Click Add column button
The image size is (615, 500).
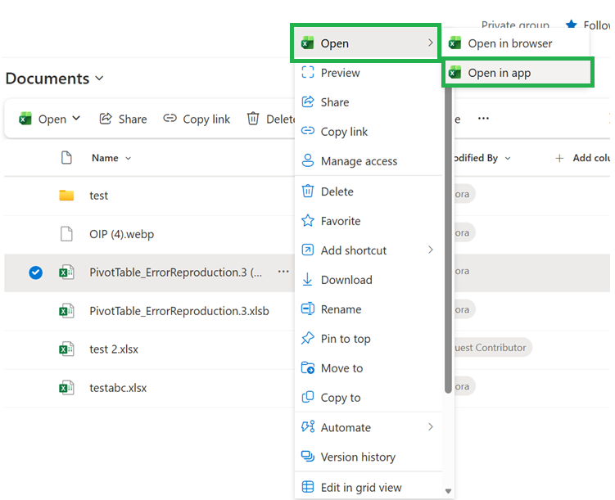(583, 158)
